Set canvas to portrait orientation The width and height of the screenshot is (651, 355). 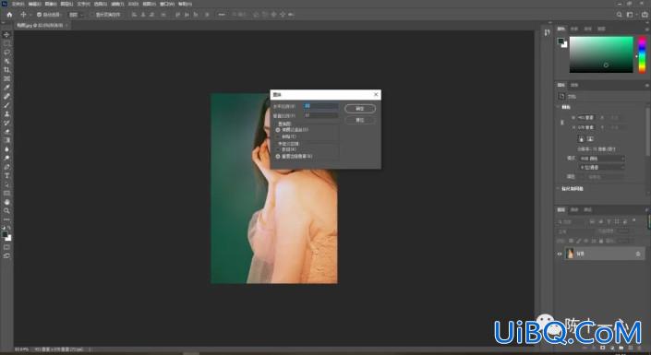pyautogui.click(x=581, y=138)
